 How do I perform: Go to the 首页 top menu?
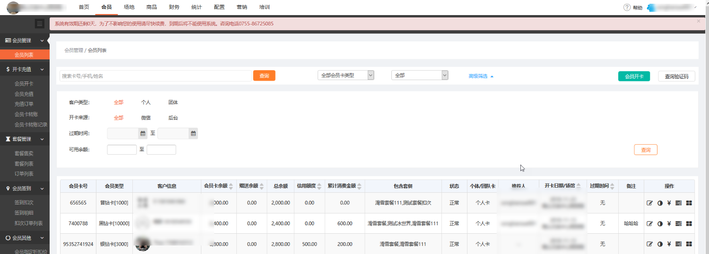(84, 8)
